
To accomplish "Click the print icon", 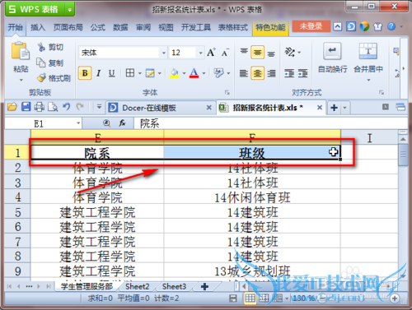I will coord(40,107).
